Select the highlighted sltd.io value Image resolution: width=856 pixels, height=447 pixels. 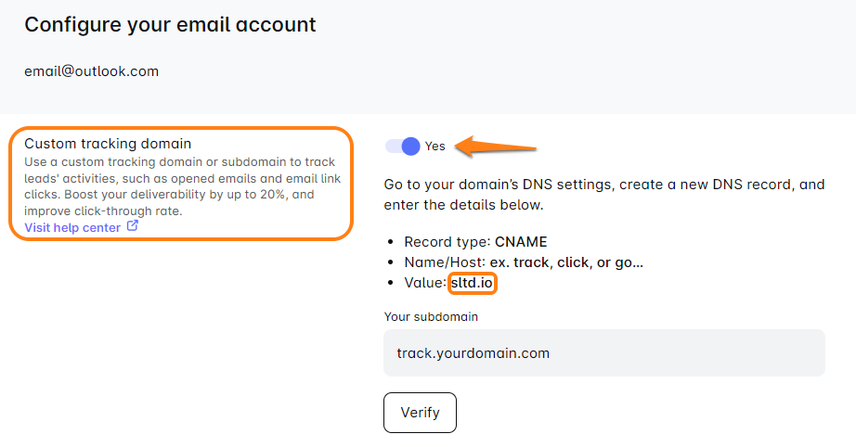click(473, 283)
